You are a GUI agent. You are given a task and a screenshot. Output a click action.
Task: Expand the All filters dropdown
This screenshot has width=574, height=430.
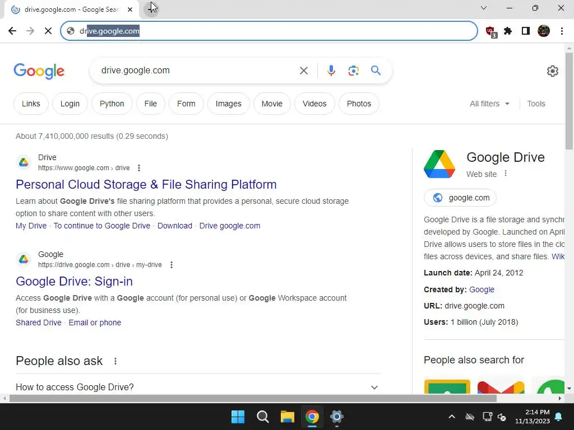click(489, 104)
